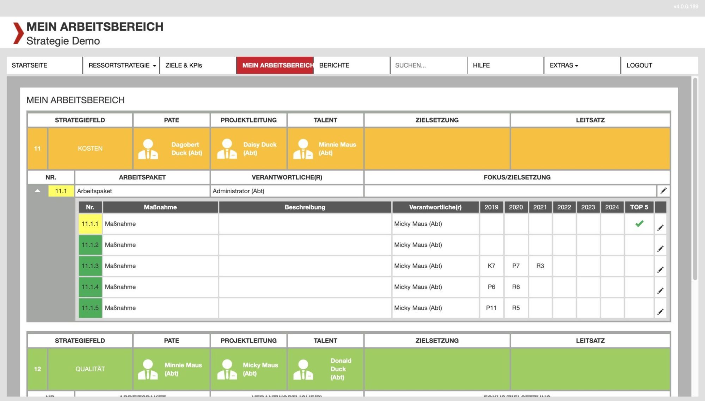Click the vertical scrollbar of the page

coord(695,179)
